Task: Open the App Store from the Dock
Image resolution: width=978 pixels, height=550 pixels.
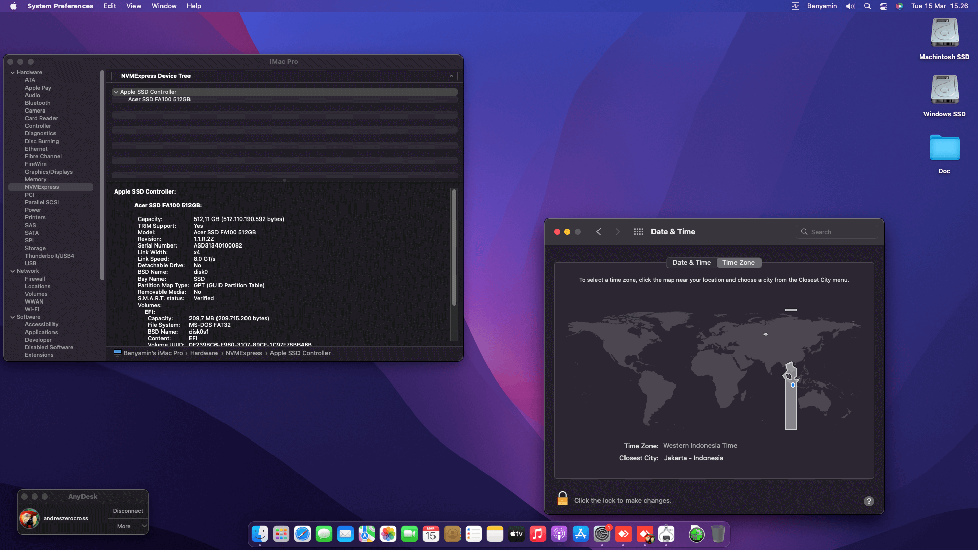Action: click(581, 534)
